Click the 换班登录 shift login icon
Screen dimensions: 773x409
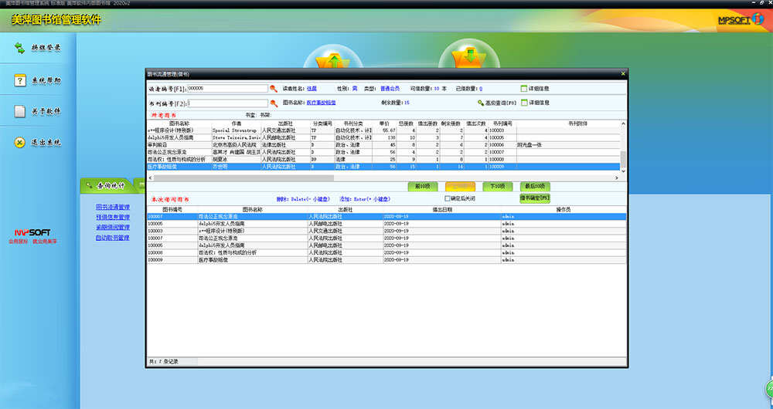pos(19,49)
